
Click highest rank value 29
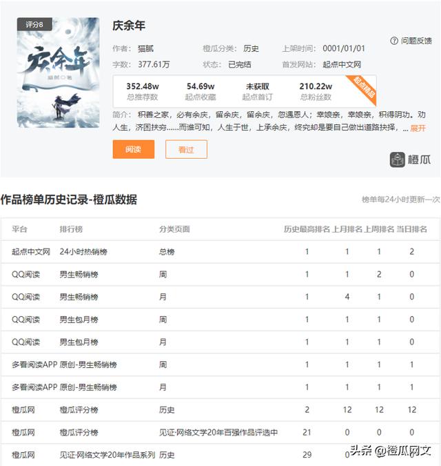point(307,455)
